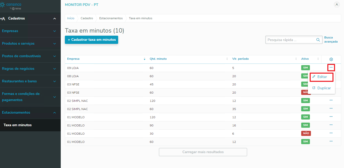Screen dimensions: 344x168
Task: Click NÃO badge in 01 MODELO 30 row
Action: pos(306,133)
